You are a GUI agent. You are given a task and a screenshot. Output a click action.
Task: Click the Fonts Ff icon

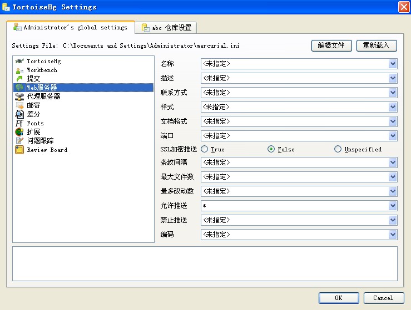point(19,123)
